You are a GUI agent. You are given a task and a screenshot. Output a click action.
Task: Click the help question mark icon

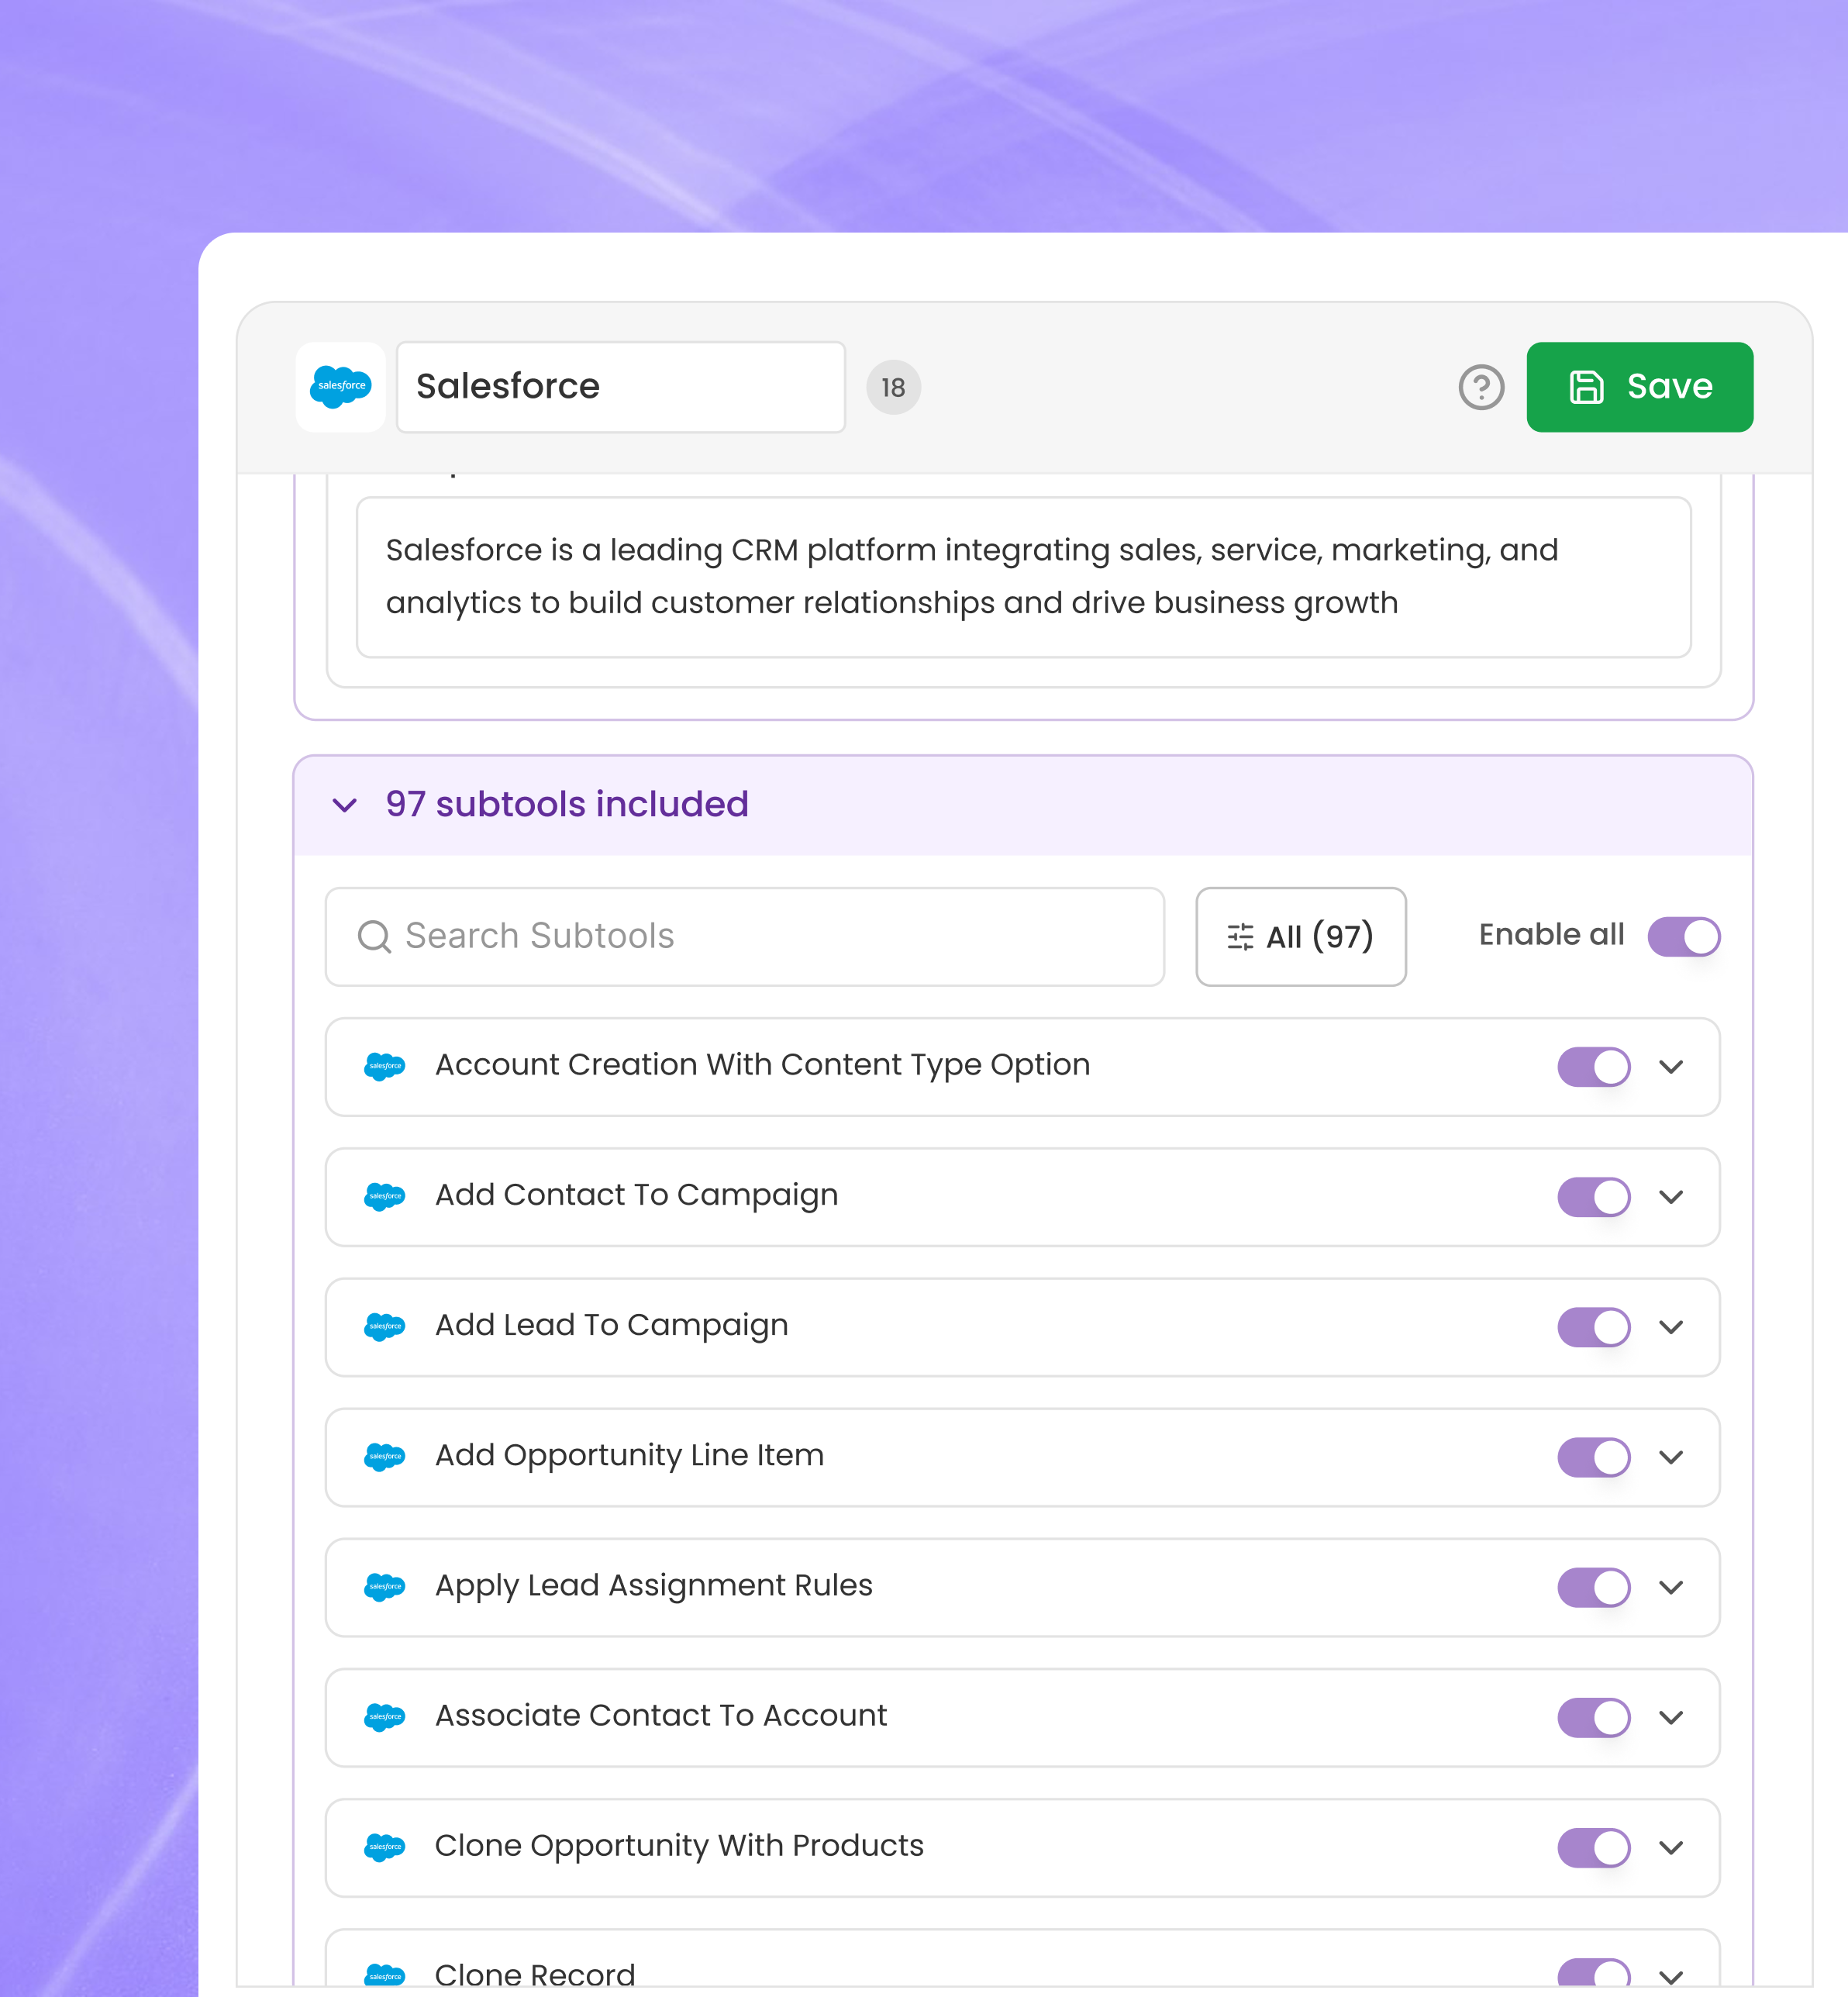(1481, 387)
